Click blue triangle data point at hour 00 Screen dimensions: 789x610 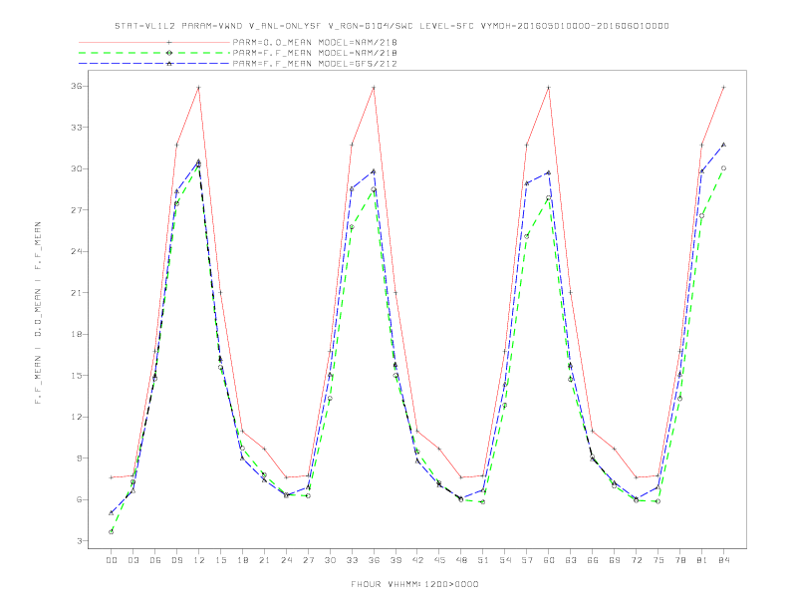point(112,513)
